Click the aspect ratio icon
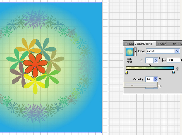182x135 pixels. pyautogui.click(x=164, y=60)
